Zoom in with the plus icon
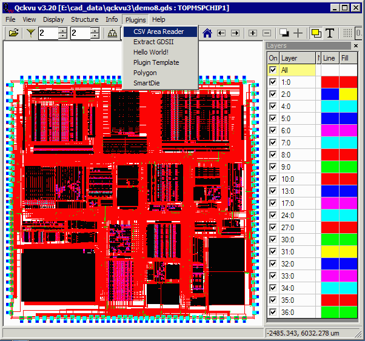Image resolution: width=365 pixels, height=341 pixels. (x=253, y=33)
